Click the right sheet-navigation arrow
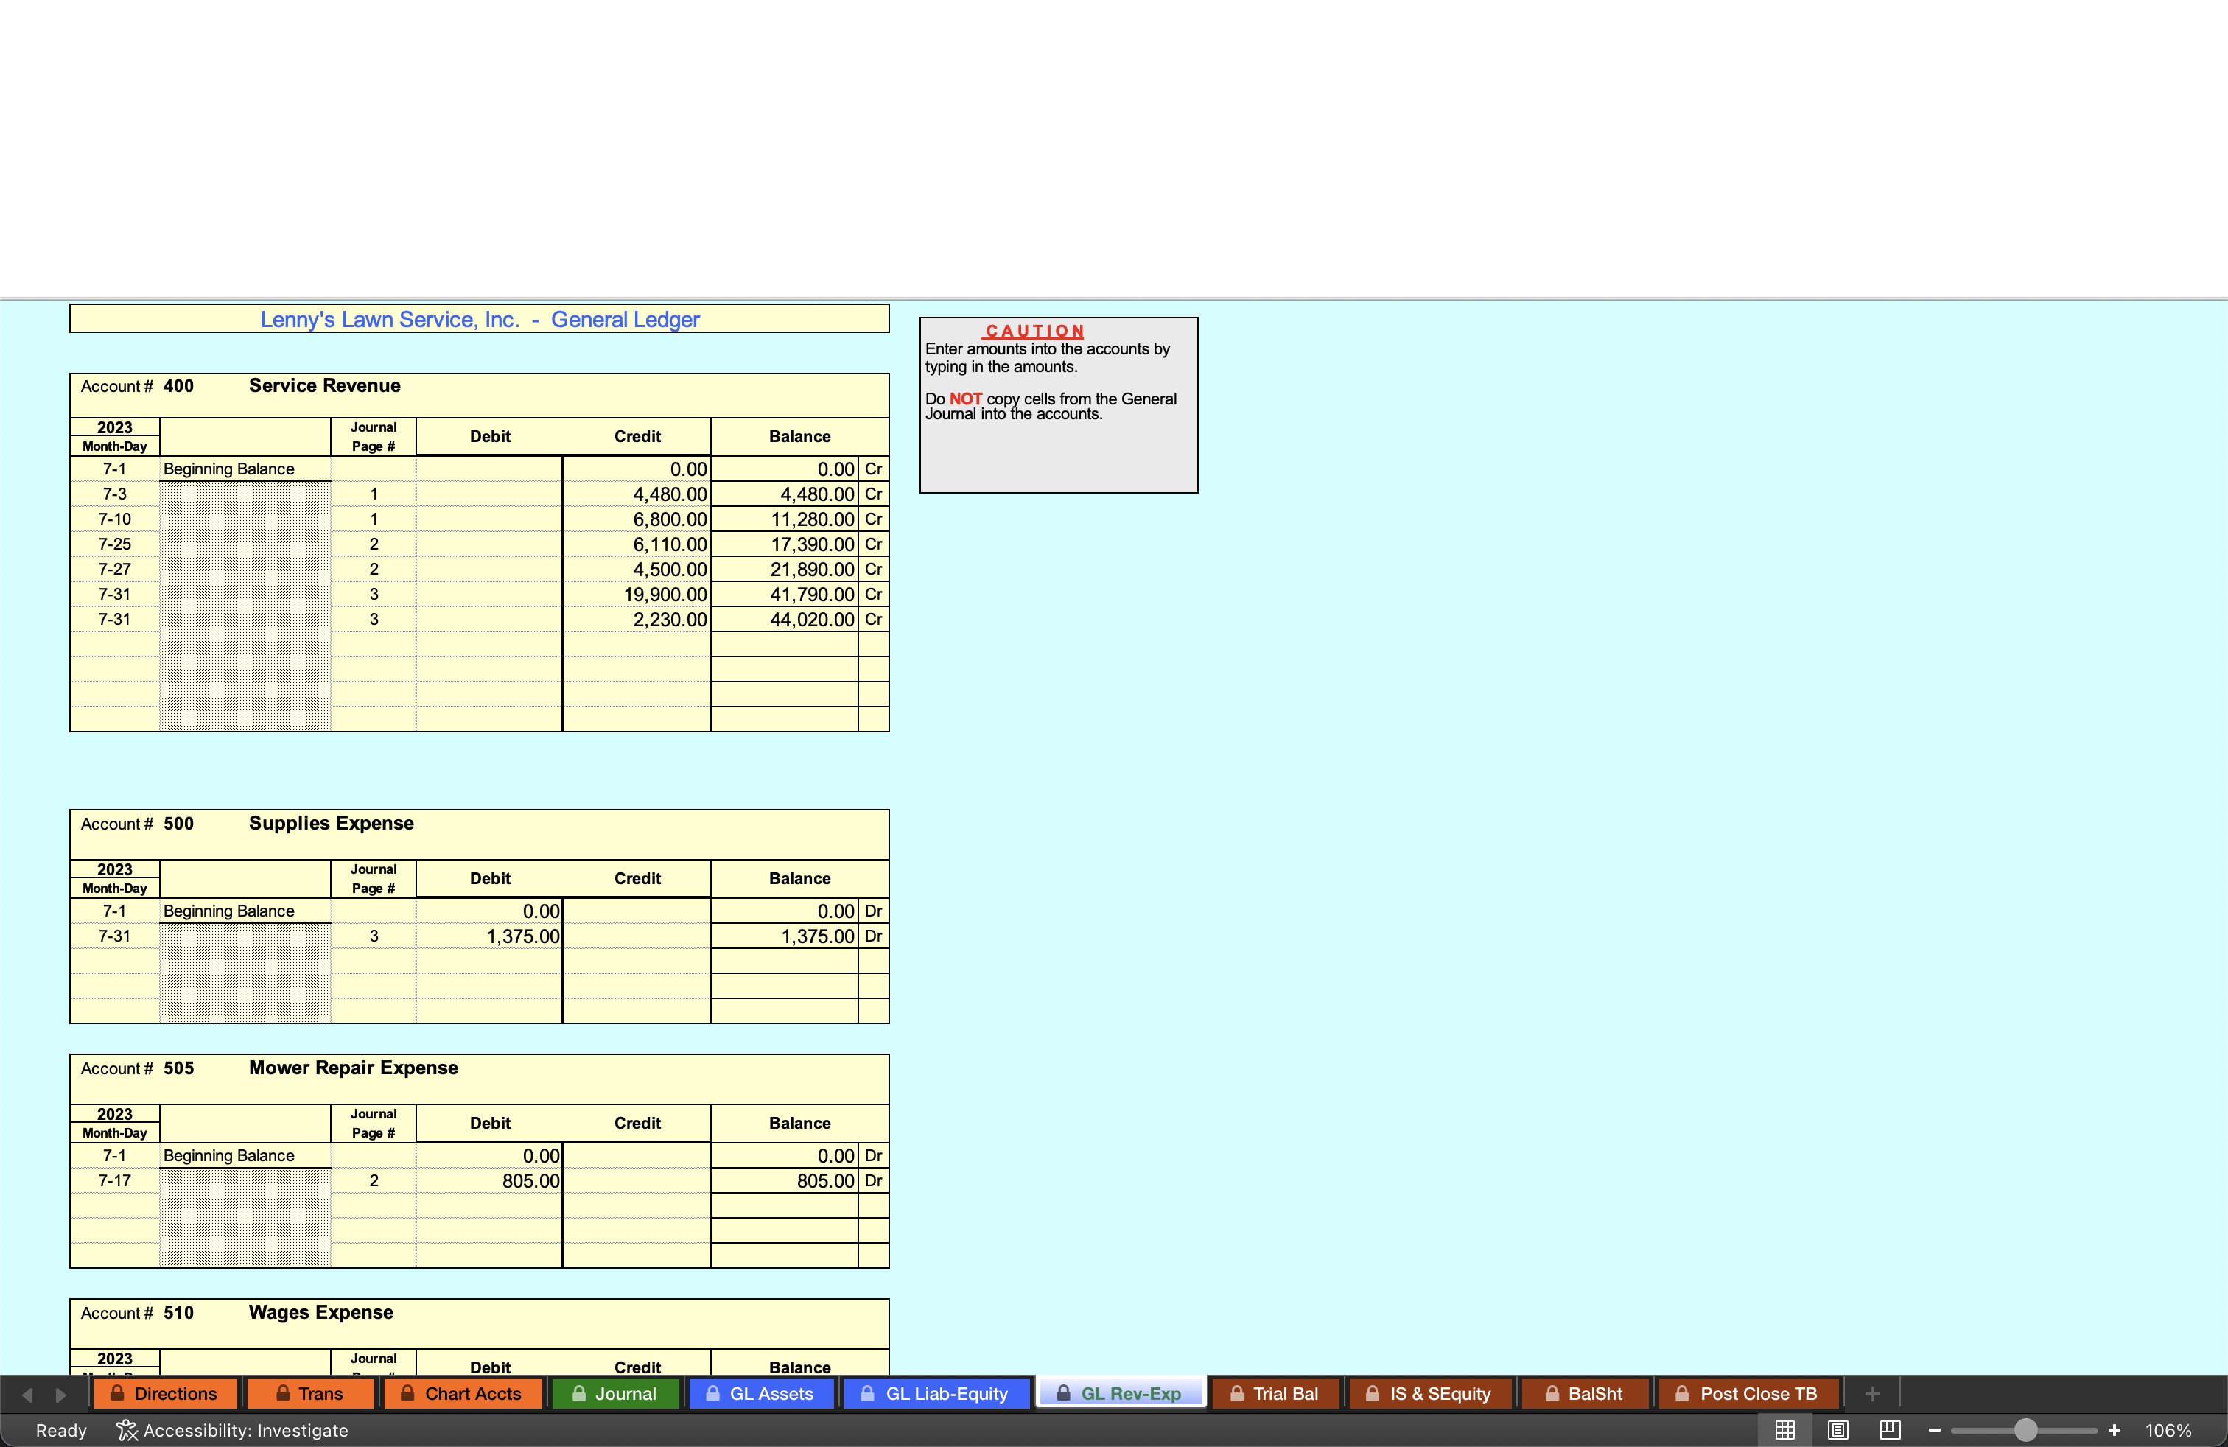The width and height of the screenshot is (2228, 1447). coord(62,1394)
